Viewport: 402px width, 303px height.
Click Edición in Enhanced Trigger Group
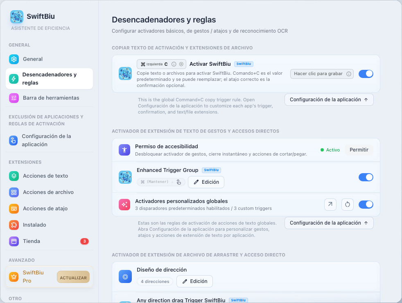tap(206, 182)
